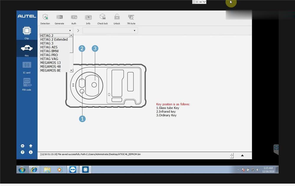Open File Explorer from taskbar
Image resolution: width=295 pixels, height=186 pixels.
47,170
